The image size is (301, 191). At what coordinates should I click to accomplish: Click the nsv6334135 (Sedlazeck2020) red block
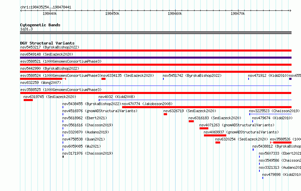pos(103,79)
